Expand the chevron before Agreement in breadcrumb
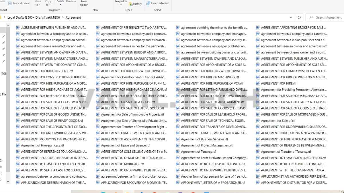Screen dimensions: 344x193 pyautogui.click(x=63, y=17)
